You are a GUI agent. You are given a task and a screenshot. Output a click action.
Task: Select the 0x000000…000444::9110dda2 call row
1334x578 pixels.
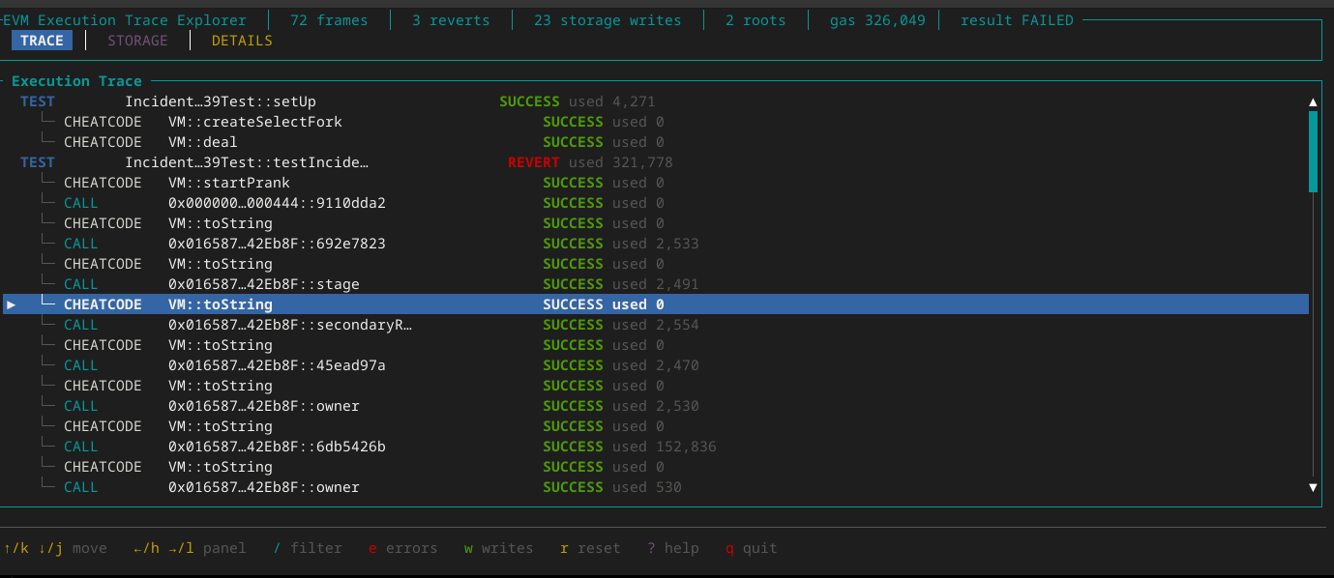point(656,203)
